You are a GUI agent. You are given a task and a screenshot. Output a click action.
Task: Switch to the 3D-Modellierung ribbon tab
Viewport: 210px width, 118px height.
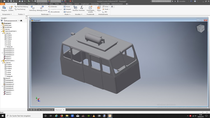point(42,4)
